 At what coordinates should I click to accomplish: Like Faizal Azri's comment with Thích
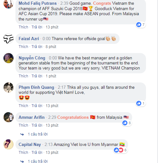pos(23,47)
